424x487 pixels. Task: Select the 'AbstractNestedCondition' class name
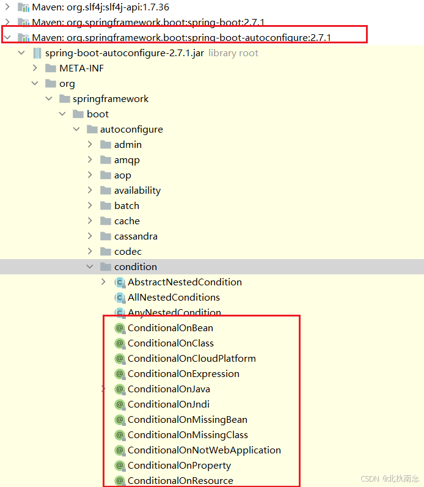[185, 282]
